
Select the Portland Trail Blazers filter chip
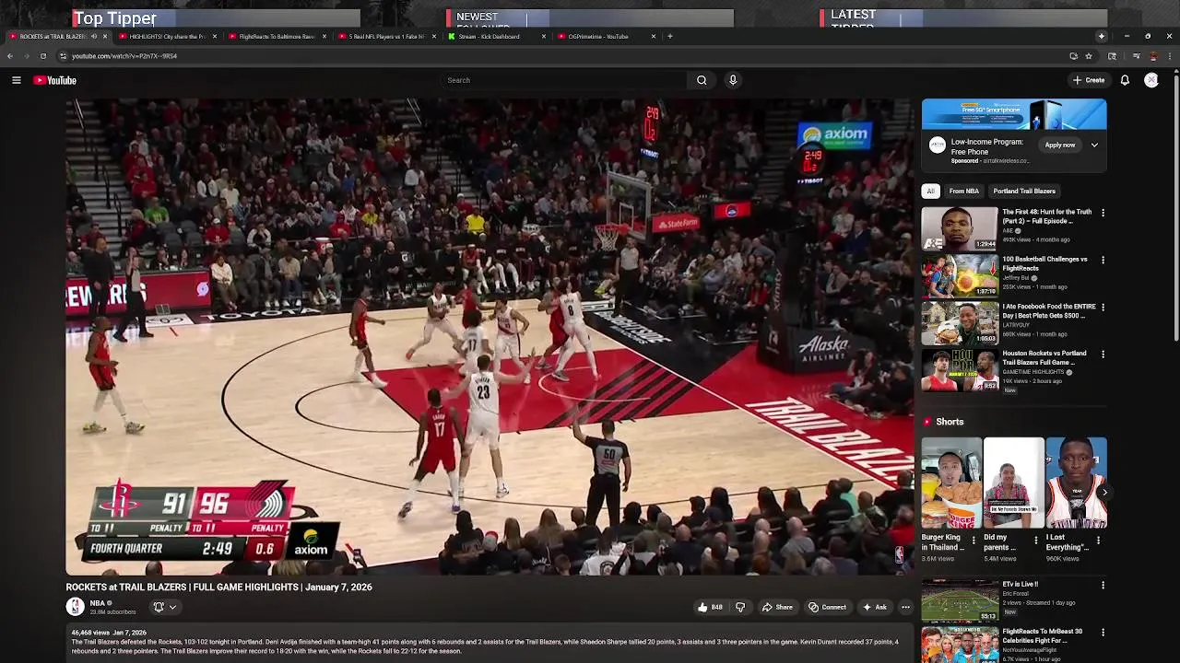pos(1024,192)
